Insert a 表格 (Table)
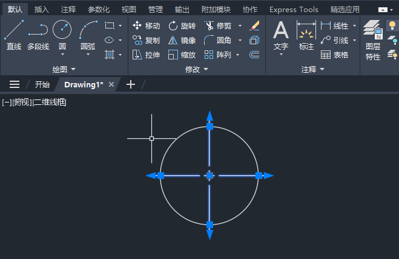This screenshot has width=399, height=259. pos(334,55)
